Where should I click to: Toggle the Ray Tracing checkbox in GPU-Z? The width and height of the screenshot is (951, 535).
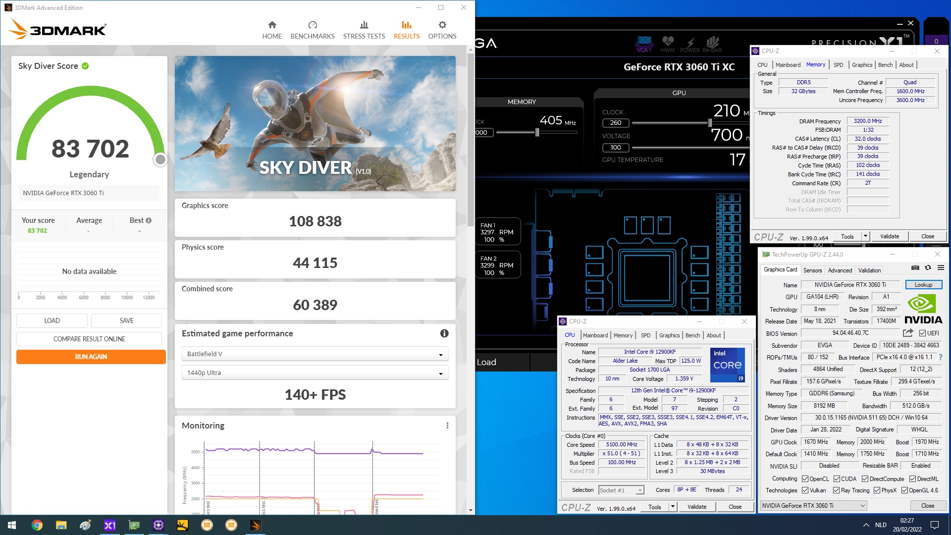pos(836,490)
